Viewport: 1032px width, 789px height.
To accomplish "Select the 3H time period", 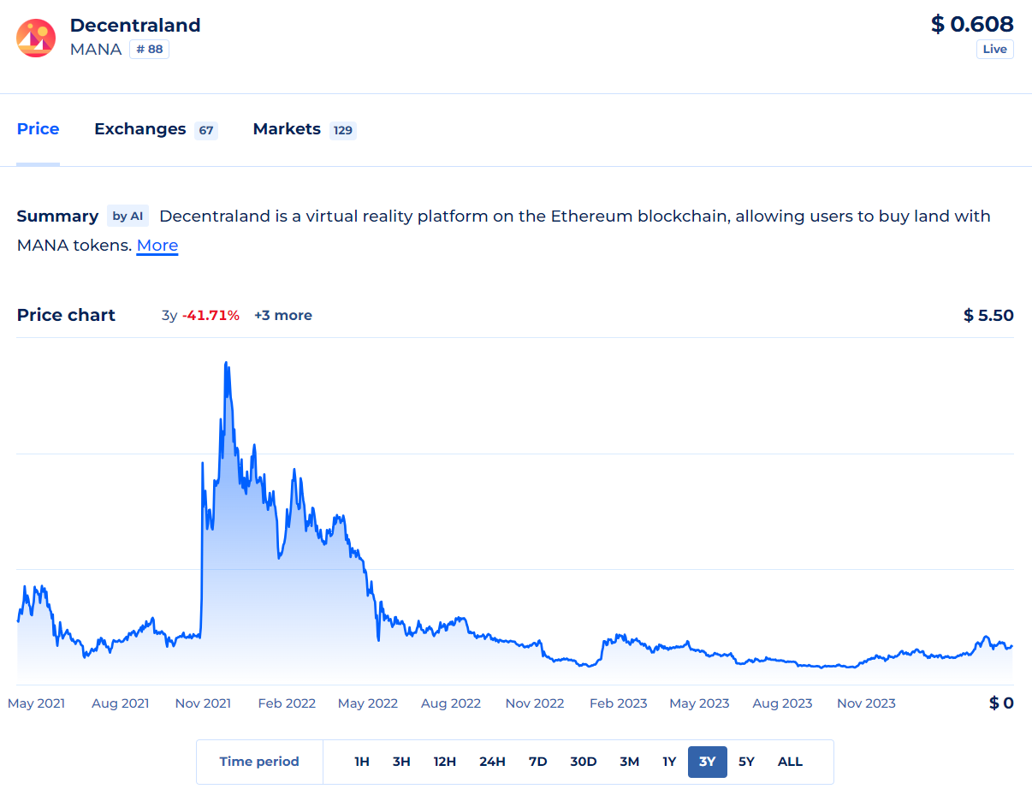I will pyautogui.click(x=401, y=762).
